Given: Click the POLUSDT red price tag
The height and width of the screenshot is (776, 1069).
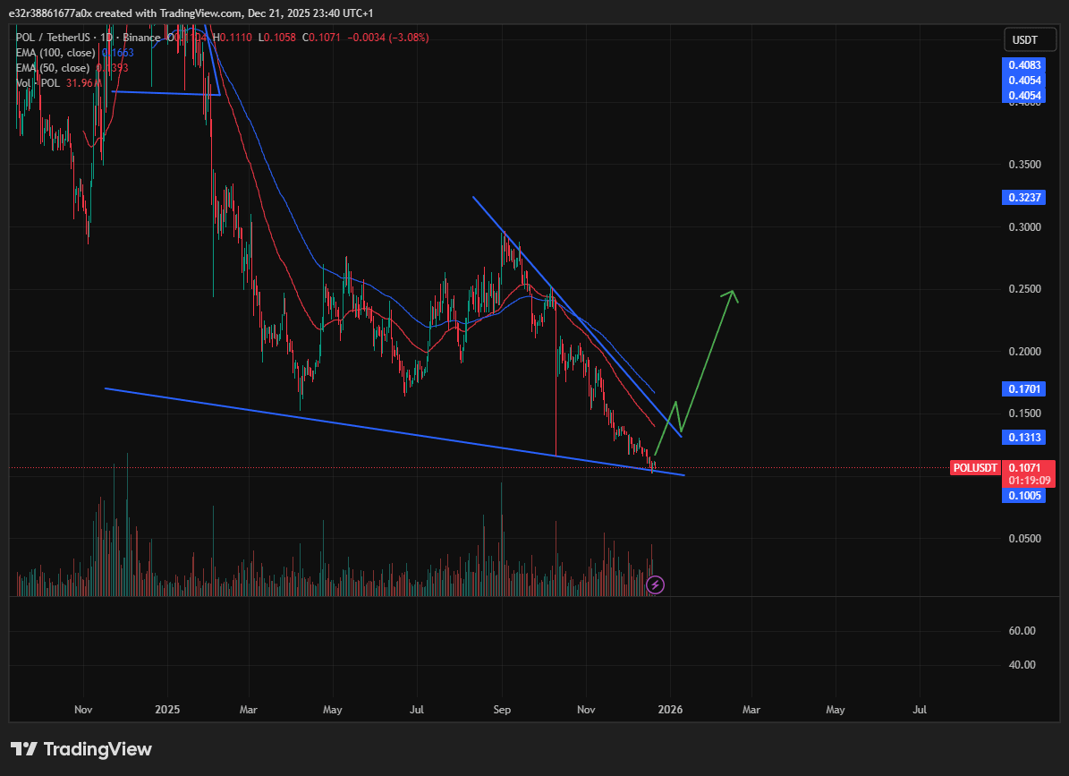Looking at the screenshot, I should pyautogui.click(x=975, y=468).
